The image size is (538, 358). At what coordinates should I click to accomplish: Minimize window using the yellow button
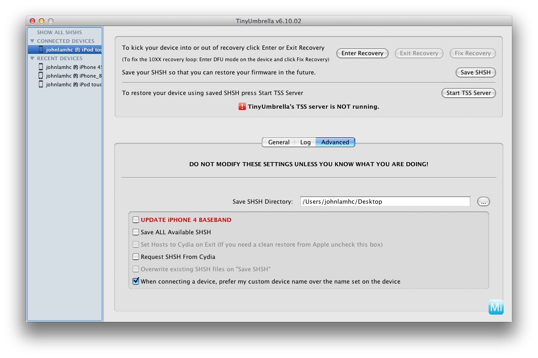[x=42, y=21]
